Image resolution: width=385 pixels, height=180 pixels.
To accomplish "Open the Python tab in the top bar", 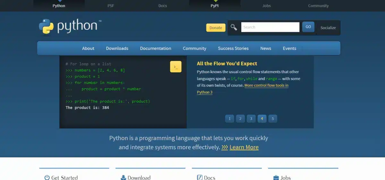I will [x=59, y=5].
